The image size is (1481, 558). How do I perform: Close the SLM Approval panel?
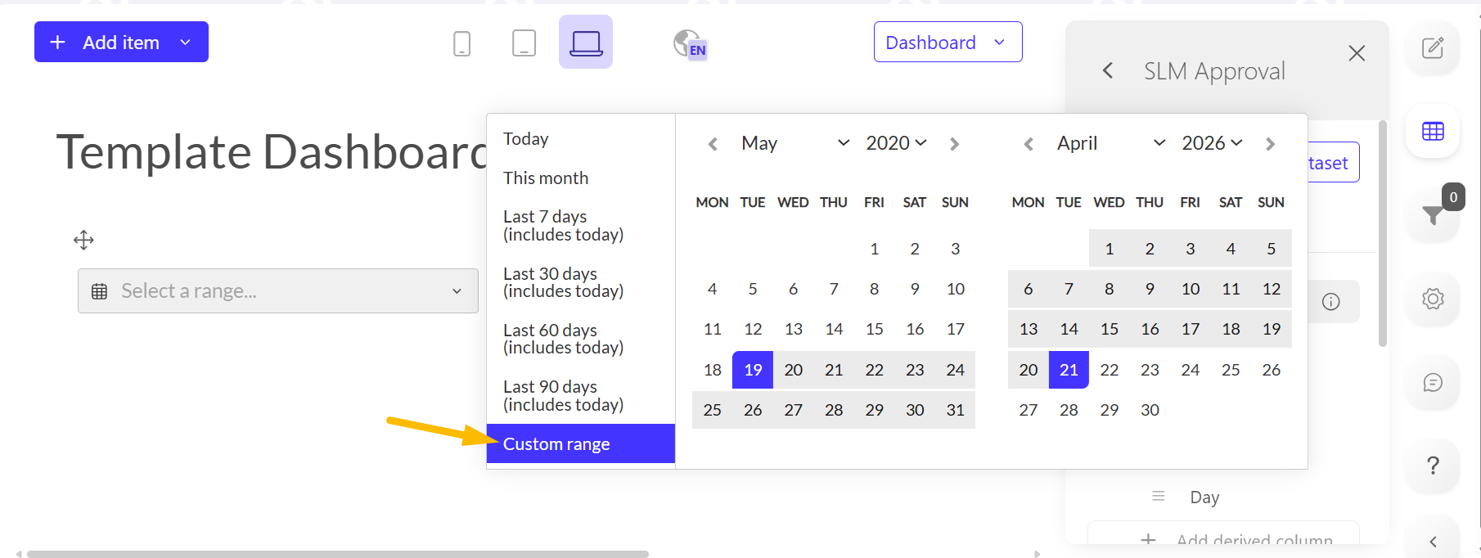[1357, 53]
